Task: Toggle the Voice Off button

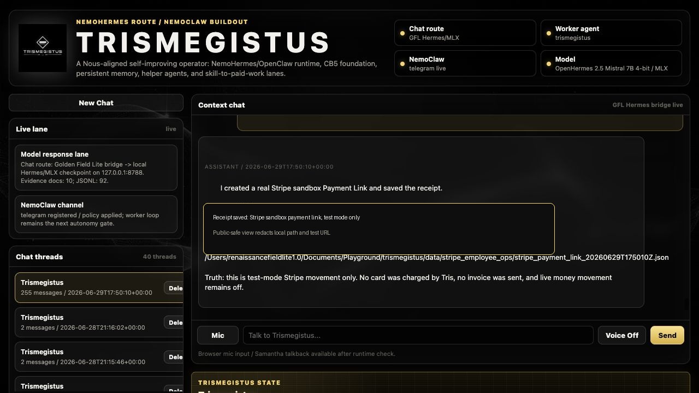Action: click(622, 335)
